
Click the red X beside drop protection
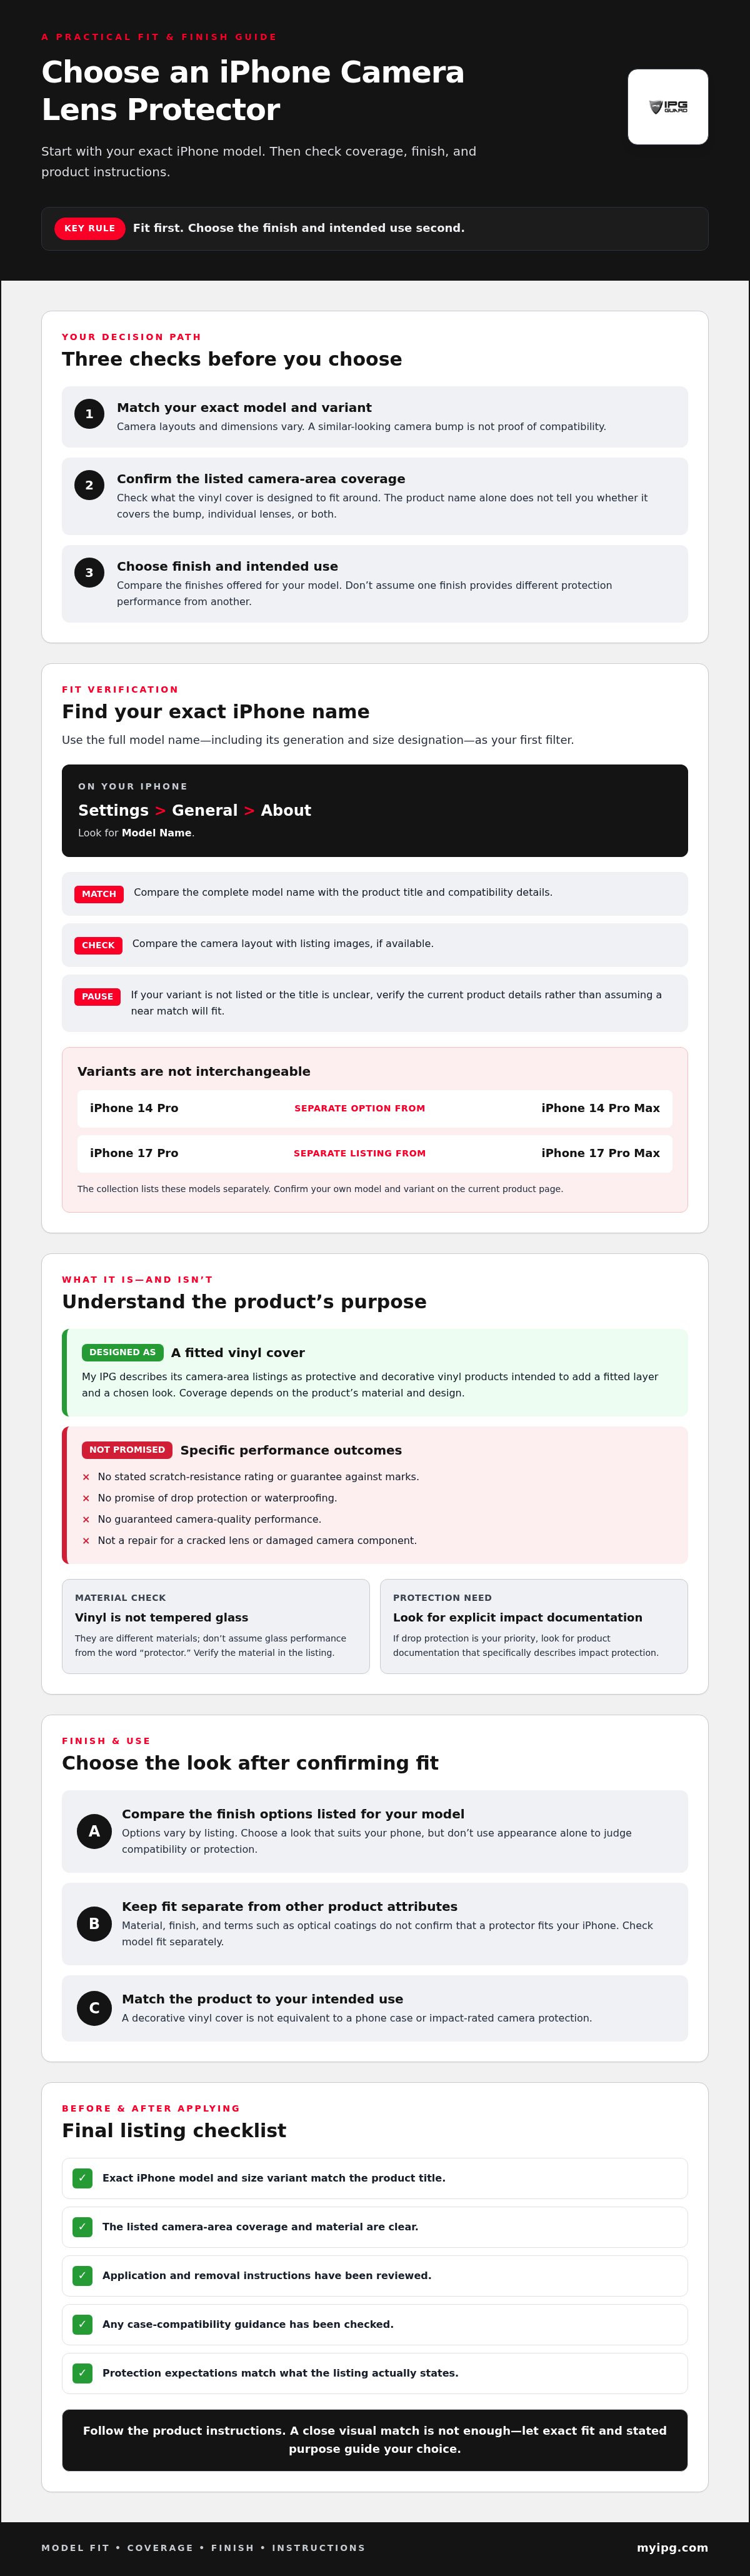click(86, 1498)
